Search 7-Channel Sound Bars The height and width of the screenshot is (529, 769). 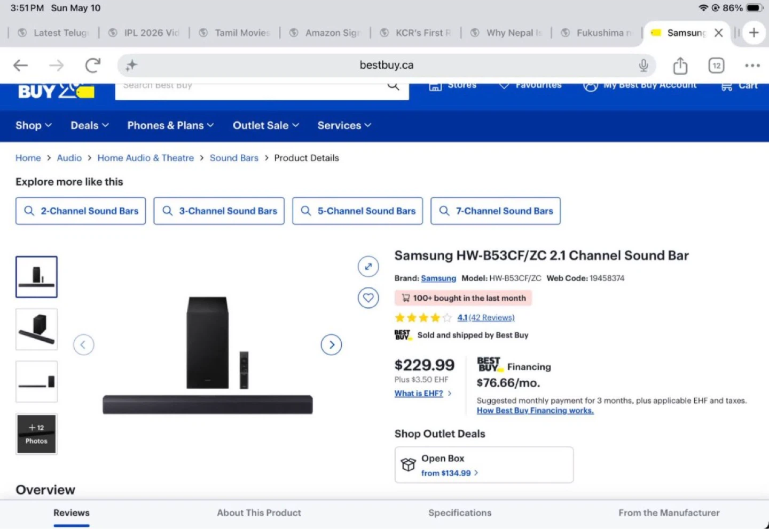click(496, 211)
